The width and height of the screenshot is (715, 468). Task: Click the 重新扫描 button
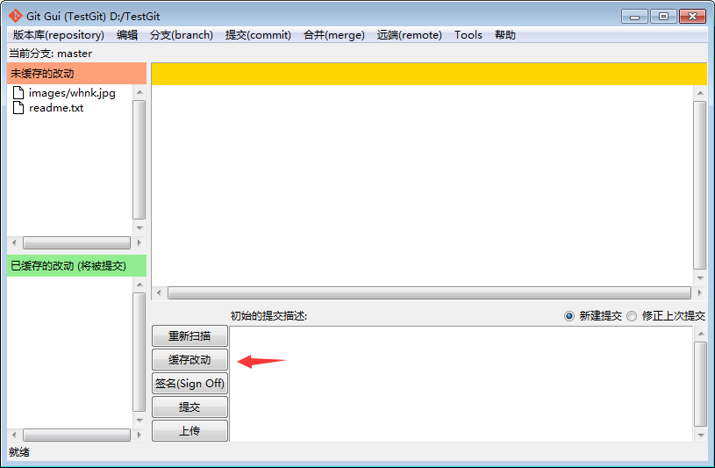point(189,336)
